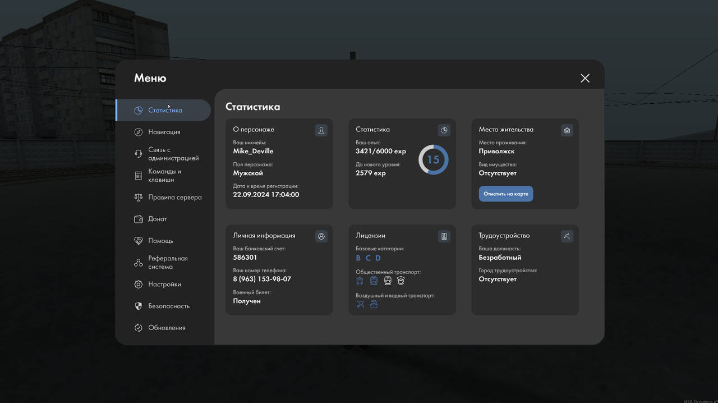The width and height of the screenshot is (718, 403).
Task: Click license category D
Action: [x=378, y=258]
